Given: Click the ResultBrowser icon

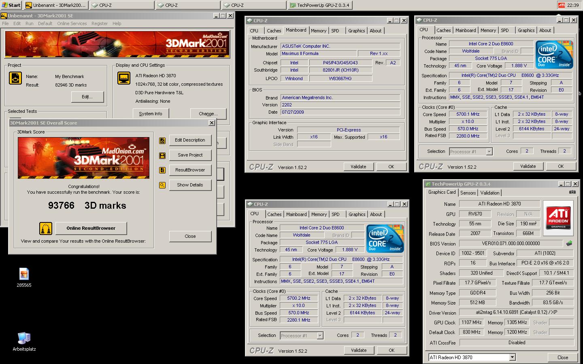Looking at the screenshot, I should [162, 170].
